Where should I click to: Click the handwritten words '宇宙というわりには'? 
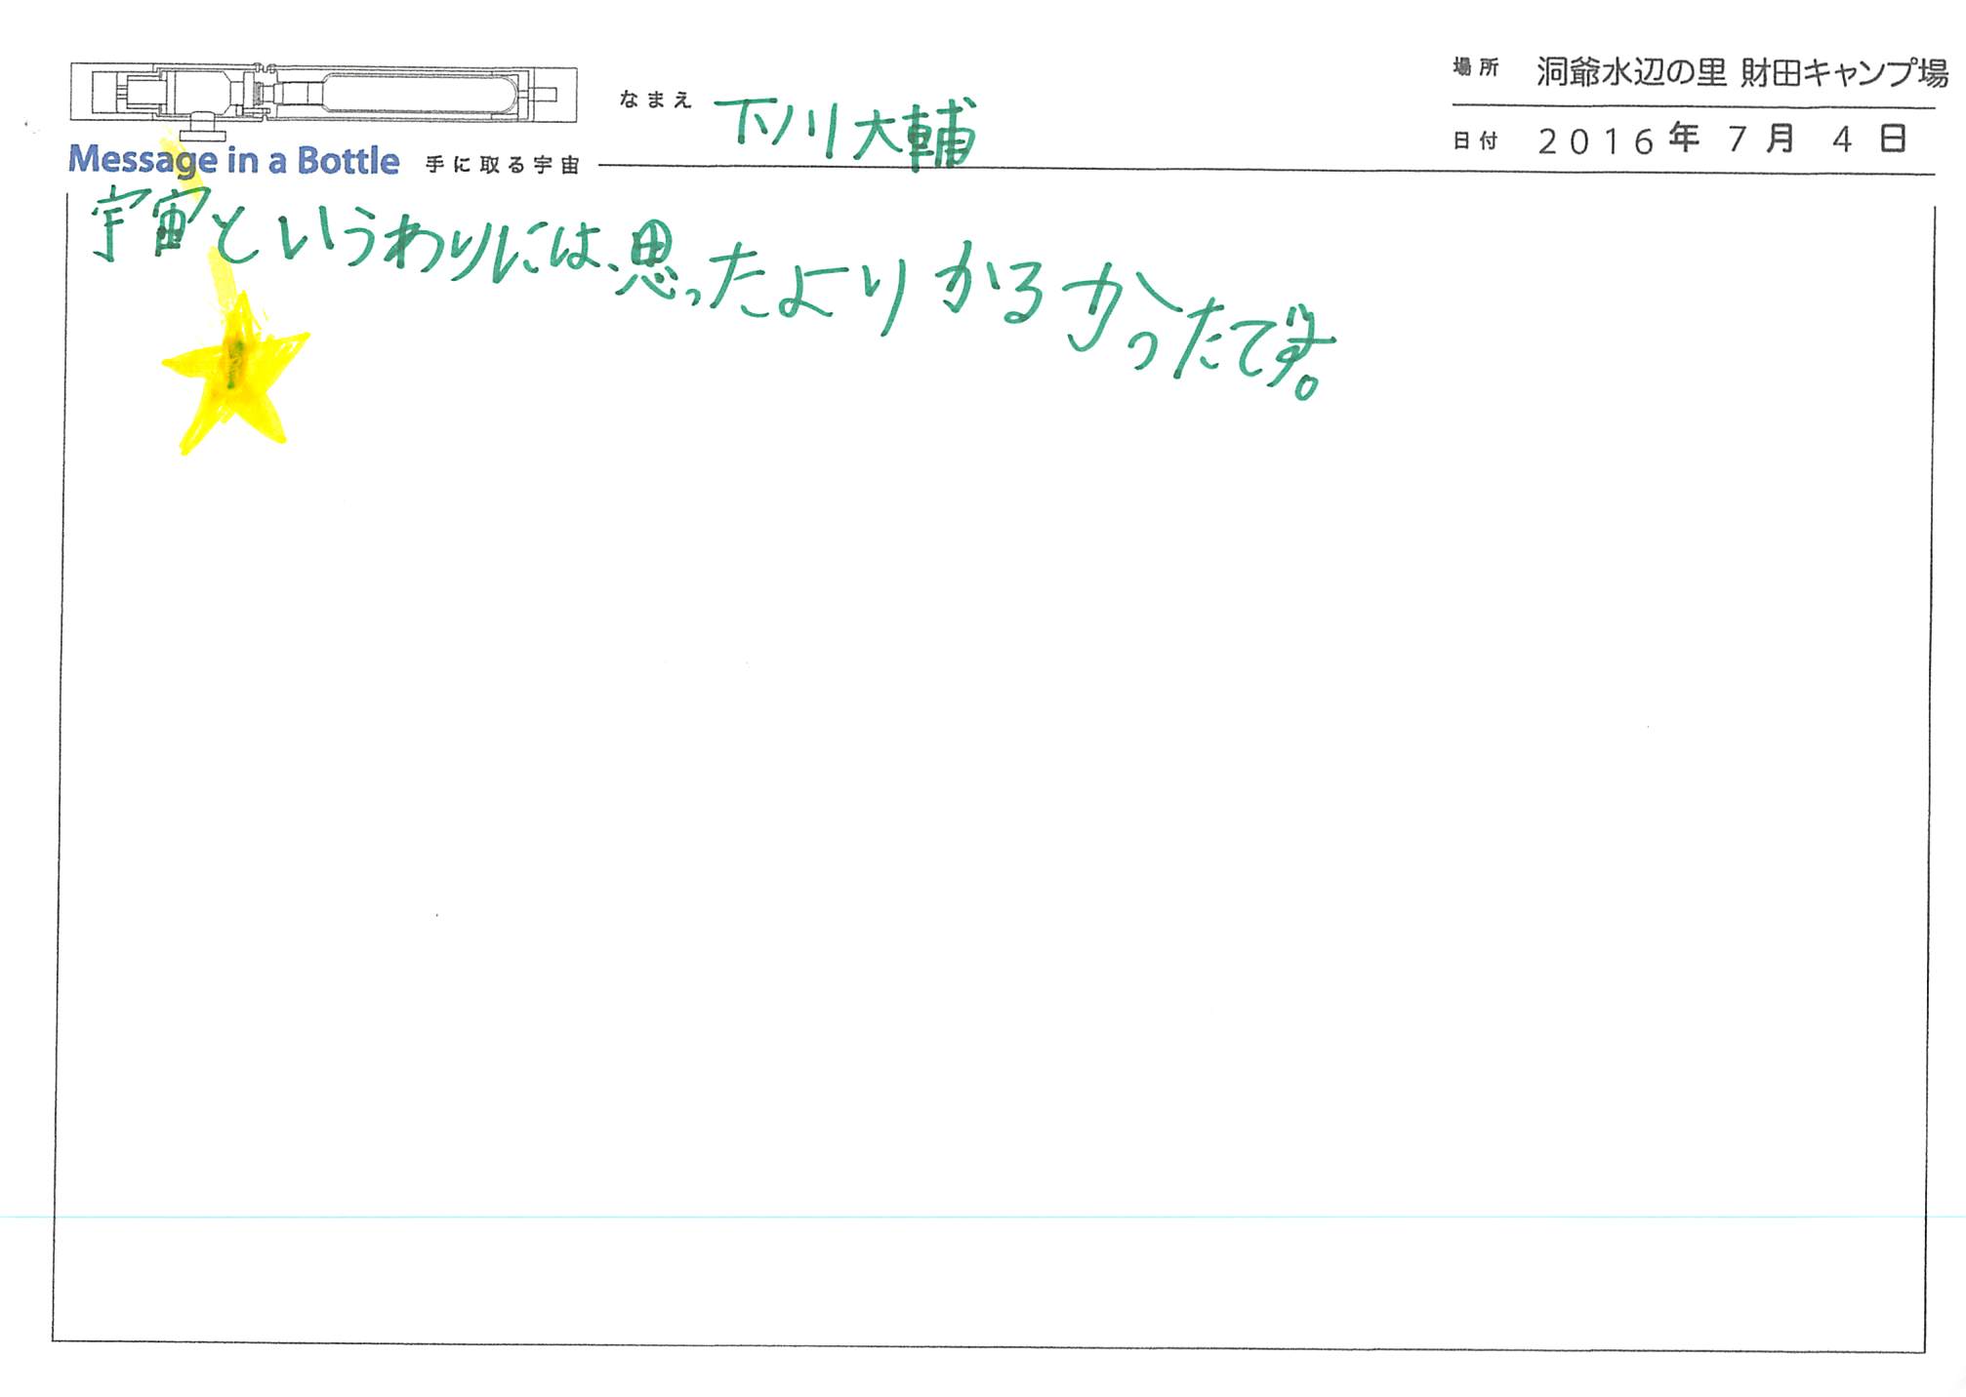point(347,234)
